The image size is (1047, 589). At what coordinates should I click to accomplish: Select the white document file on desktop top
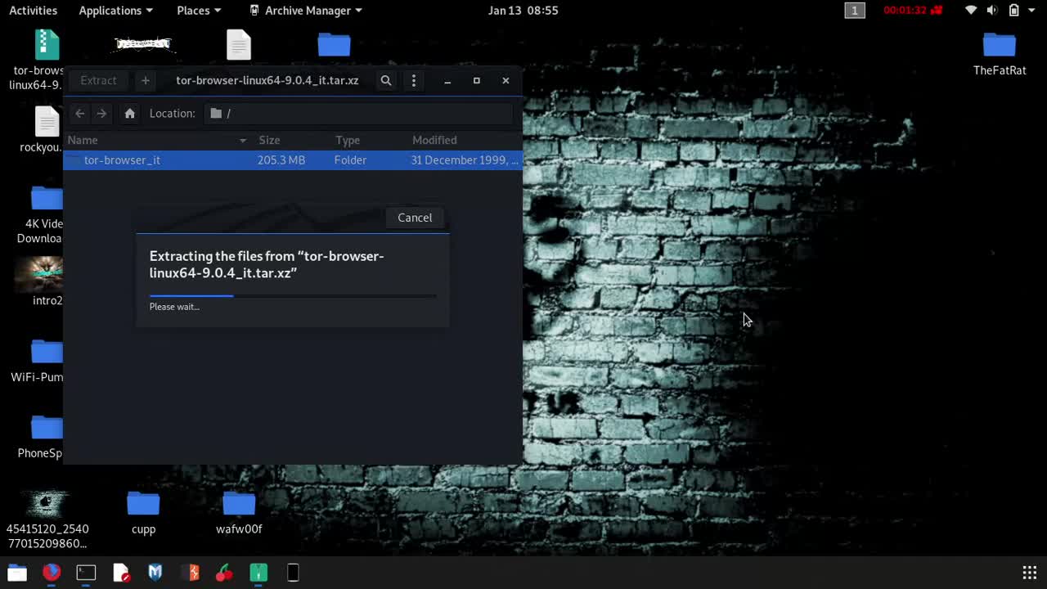pos(239,45)
